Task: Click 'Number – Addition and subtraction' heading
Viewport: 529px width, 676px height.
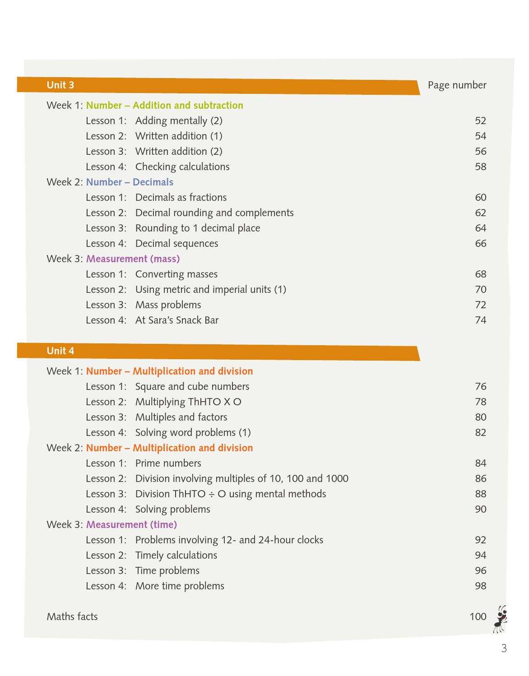Action: 164,105
